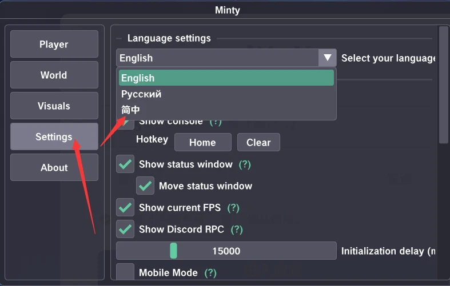Go to the Visuals tab
Image resolution: width=450 pixels, height=286 pixels.
coord(54,106)
